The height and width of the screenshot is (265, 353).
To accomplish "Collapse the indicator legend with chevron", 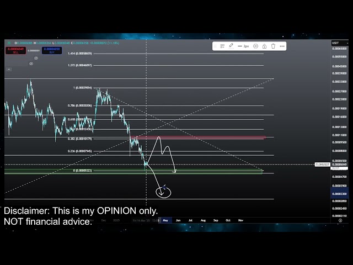I will (x=9, y=70).
